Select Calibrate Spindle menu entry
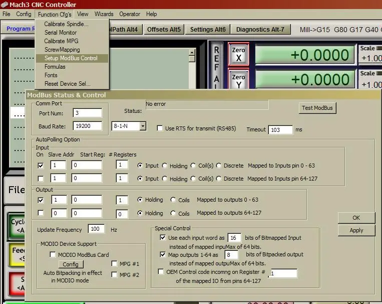Image resolution: width=382 pixels, height=304 pixels. click(x=72, y=24)
